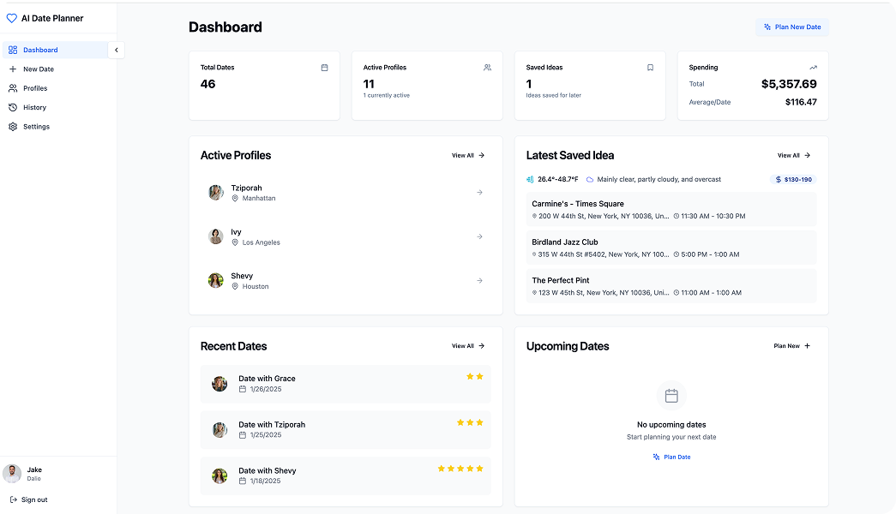The image size is (896, 514).
Task: Click the bookmark icon on Saved Ideas card
Action: click(650, 67)
